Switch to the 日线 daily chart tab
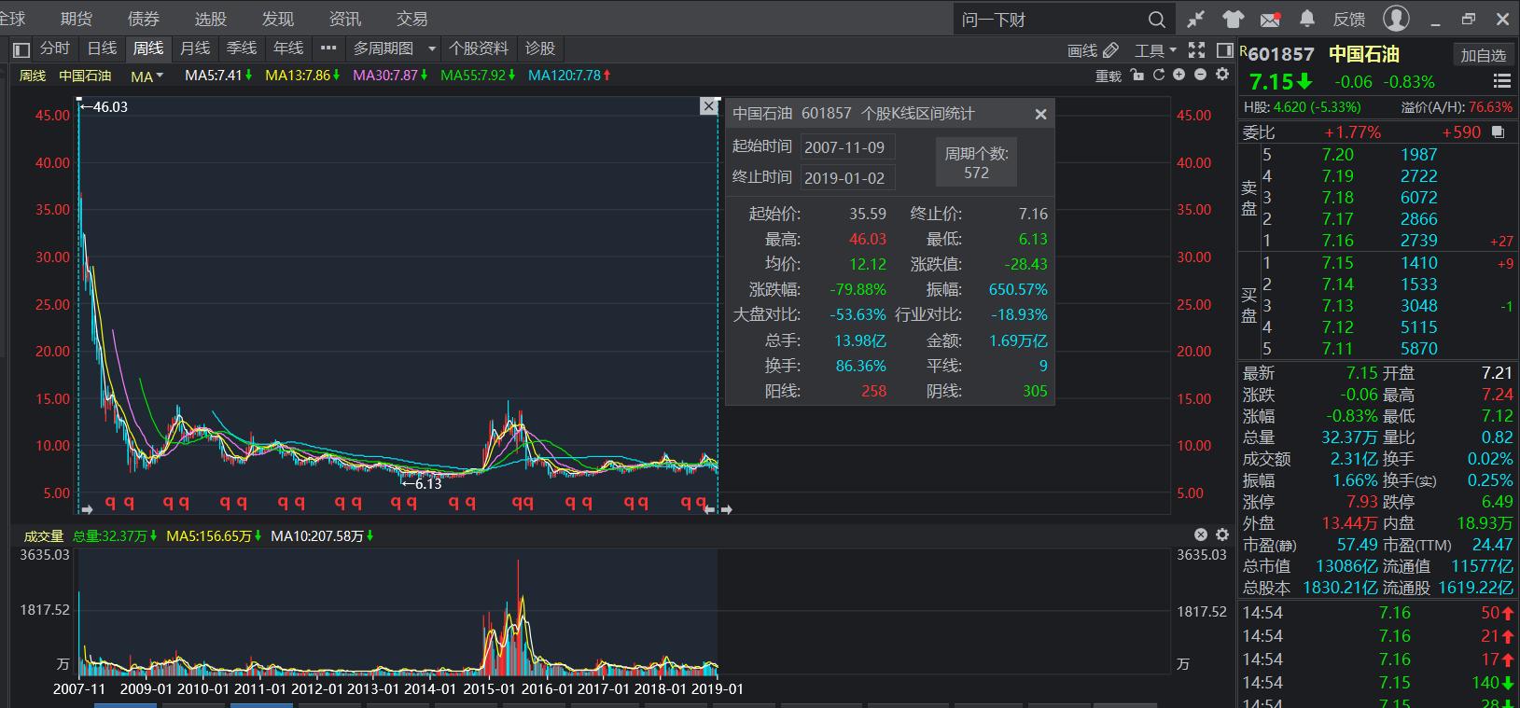Screen dimensions: 1520x708 (x=102, y=49)
